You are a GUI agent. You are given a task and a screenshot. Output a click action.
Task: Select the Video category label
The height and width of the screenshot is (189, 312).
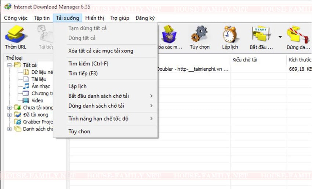(37, 100)
